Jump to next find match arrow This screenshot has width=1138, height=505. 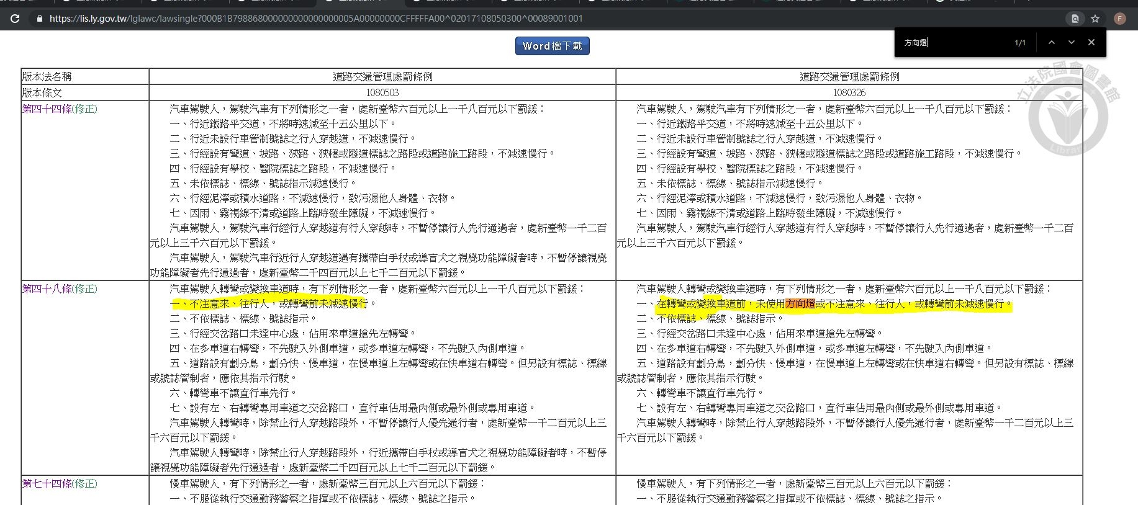pyautogui.click(x=1071, y=42)
